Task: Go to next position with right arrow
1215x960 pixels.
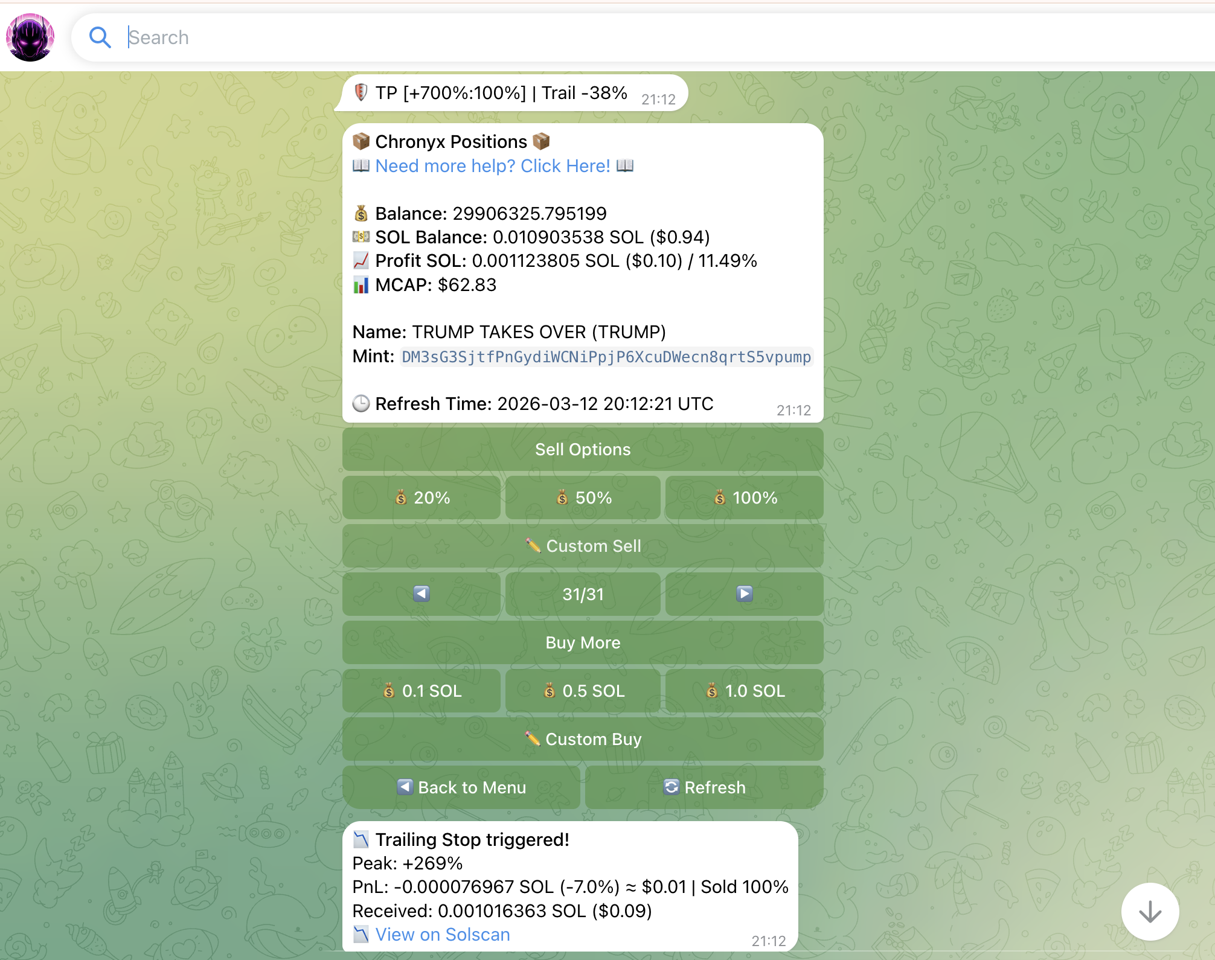Action: point(744,594)
